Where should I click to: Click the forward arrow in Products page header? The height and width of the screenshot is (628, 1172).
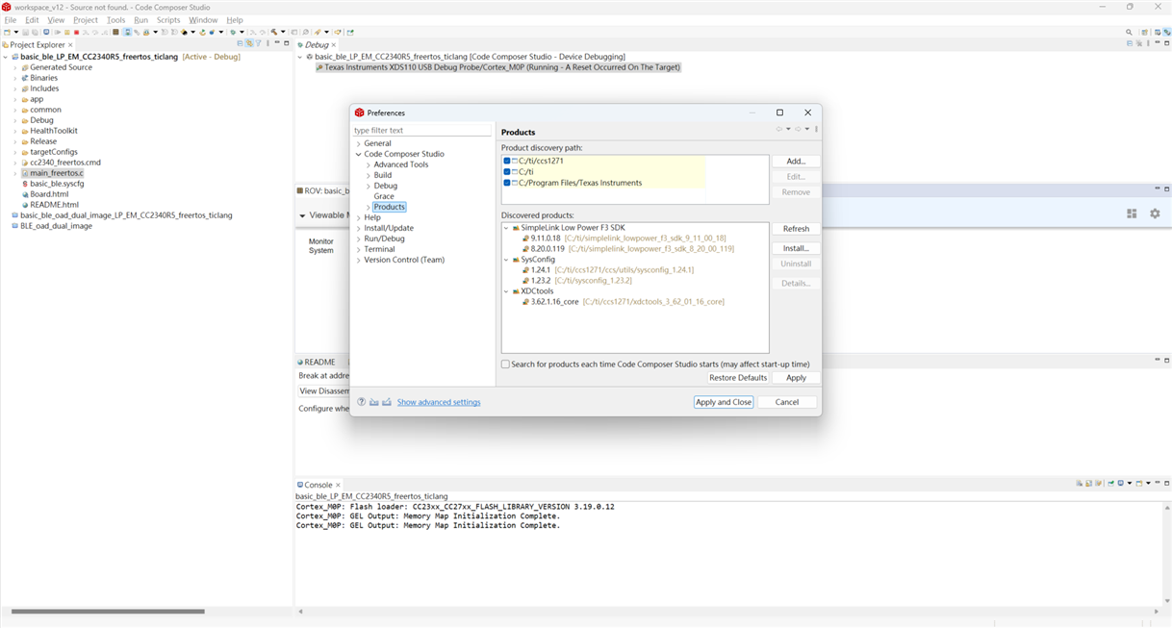[x=798, y=129]
